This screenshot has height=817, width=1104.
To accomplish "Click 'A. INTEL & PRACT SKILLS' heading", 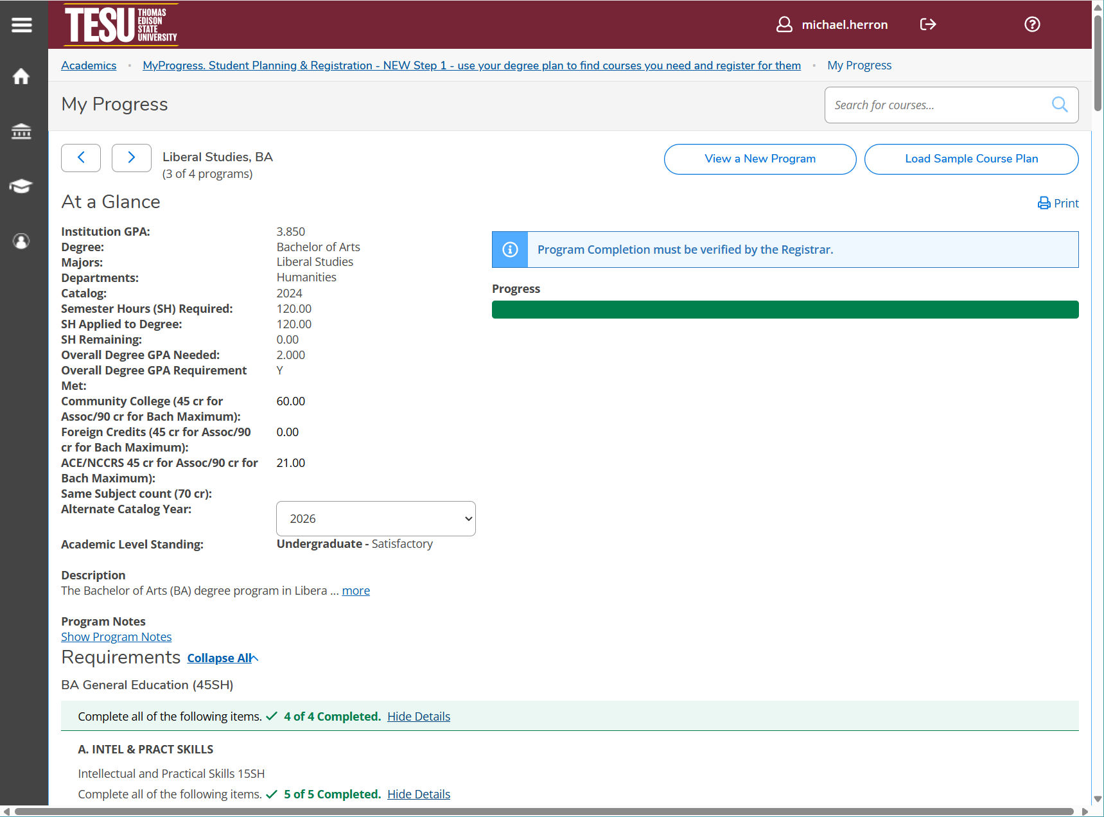I will point(146,749).
